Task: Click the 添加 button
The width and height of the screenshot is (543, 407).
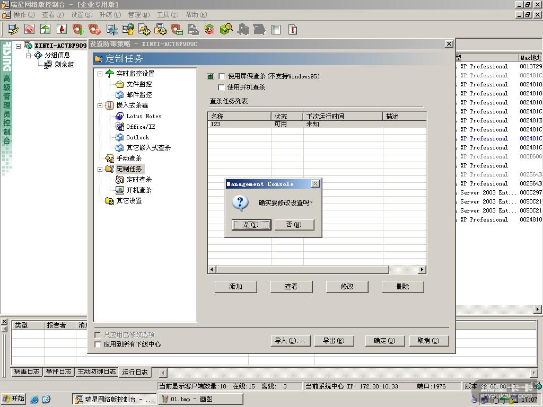Action: [236, 287]
